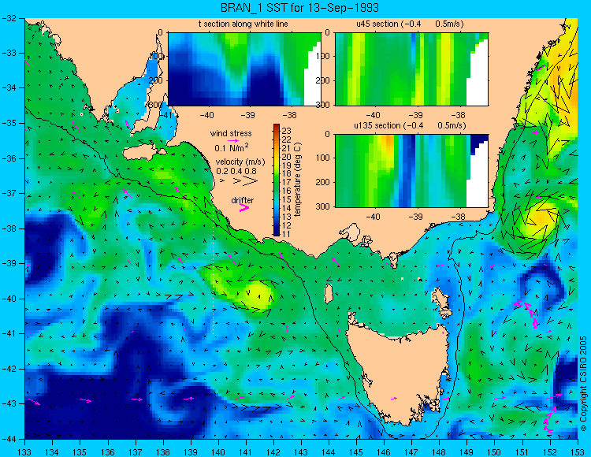
Task: Click the '-41' label on t section inset
Action: click(x=165, y=115)
